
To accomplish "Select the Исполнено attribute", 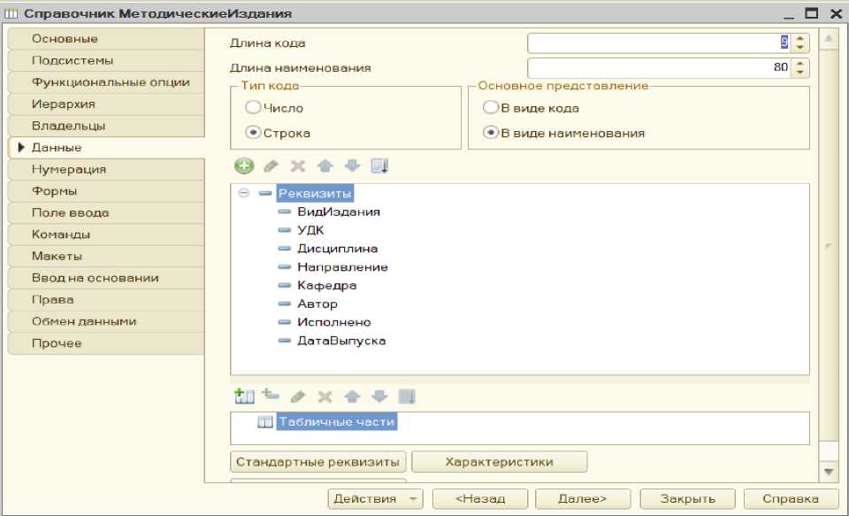I will pos(334,322).
